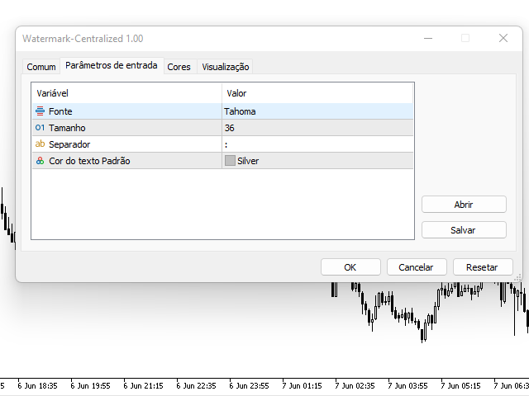The height and width of the screenshot is (396, 529).
Task: Click the Silver color swatch
Action: 230,161
